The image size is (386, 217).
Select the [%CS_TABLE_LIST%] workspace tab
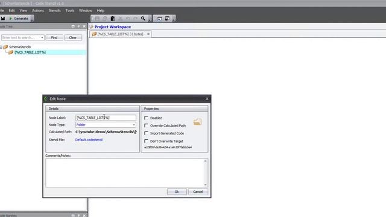click(121, 34)
